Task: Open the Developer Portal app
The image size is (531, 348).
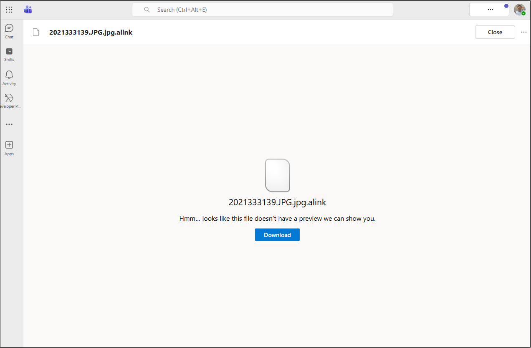Action: 9,101
